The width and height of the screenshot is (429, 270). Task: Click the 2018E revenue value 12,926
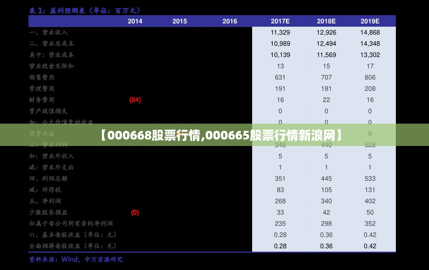(x=326, y=32)
